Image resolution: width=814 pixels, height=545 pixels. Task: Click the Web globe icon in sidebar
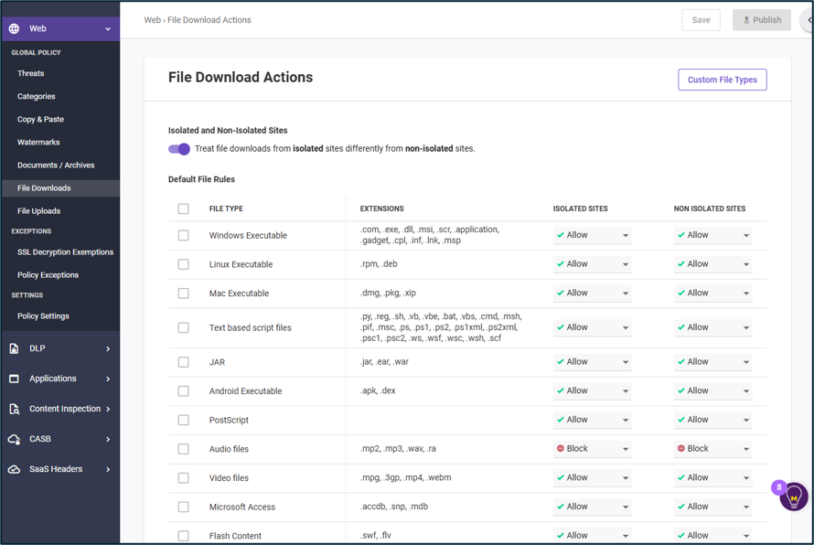tap(14, 28)
